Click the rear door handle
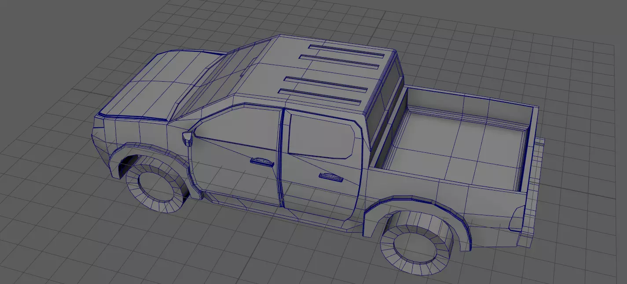627x284 pixels. (330, 176)
